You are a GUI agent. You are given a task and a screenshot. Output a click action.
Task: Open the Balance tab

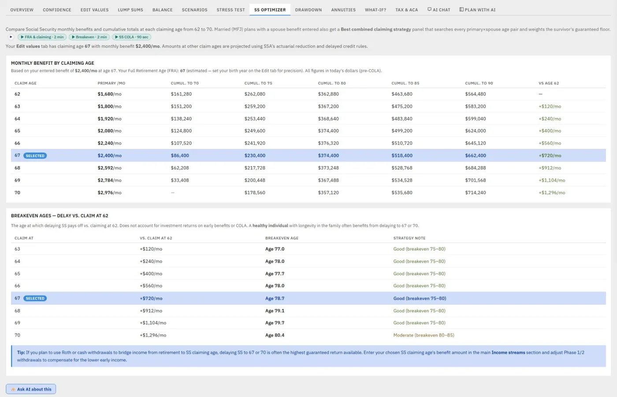[x=163, y=10]
